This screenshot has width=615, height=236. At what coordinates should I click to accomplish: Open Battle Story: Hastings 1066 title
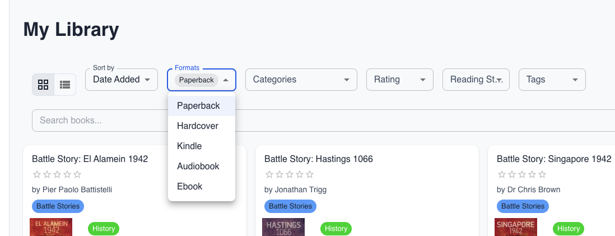pyautogui.click(x=319, y=159)
